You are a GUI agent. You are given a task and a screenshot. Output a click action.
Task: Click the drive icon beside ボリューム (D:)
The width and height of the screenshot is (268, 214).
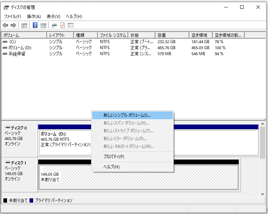pyautogui.click(x=5, y=48)
